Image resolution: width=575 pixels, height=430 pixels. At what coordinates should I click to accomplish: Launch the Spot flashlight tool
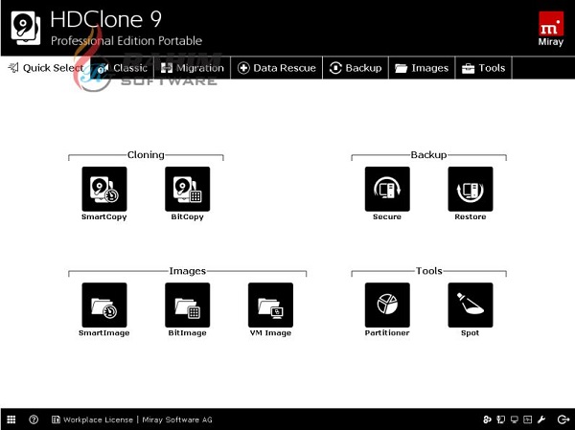pos(471,305)
